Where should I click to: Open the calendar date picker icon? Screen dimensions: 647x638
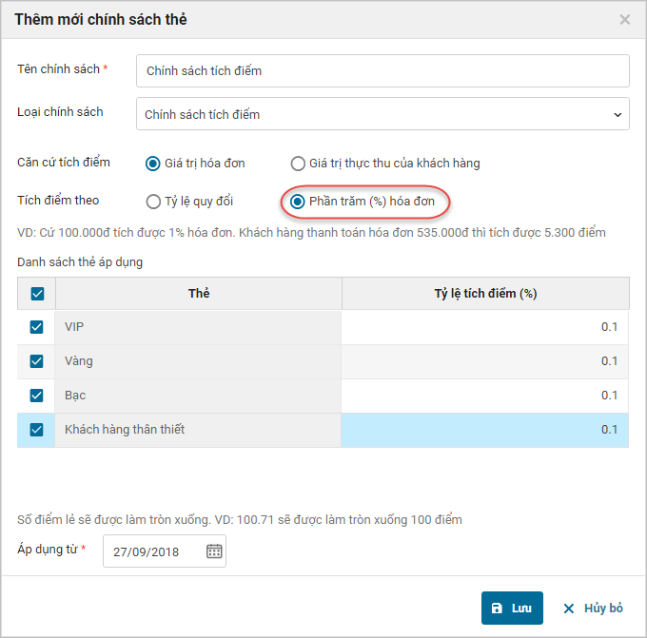pyautogui.click(x=214, y=551)
